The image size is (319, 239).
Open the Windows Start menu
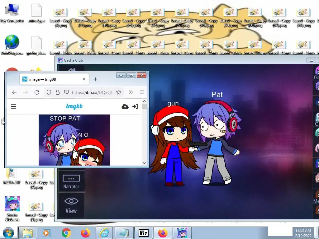coord(8,233)
